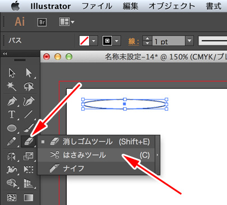Select the Pen tool
227x205 pixels.
coord(12,101)
